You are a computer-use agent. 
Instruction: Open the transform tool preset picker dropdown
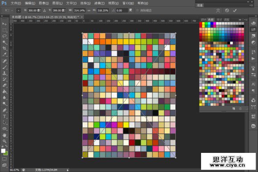click(12, 11)
